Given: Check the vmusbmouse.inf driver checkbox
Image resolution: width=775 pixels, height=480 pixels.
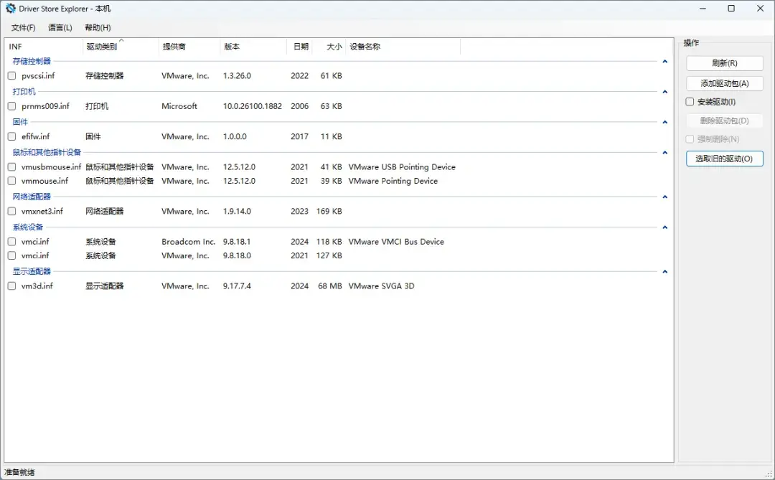Looking at the screenshot, I should (12, 167).
